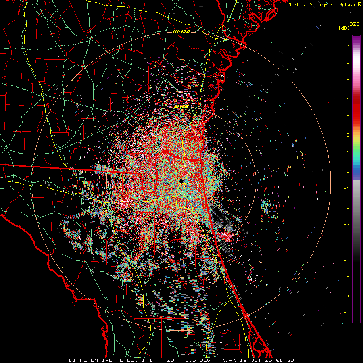Click the positive 2 dB scale label
The image size is (363, 363).
click(348, 135)
